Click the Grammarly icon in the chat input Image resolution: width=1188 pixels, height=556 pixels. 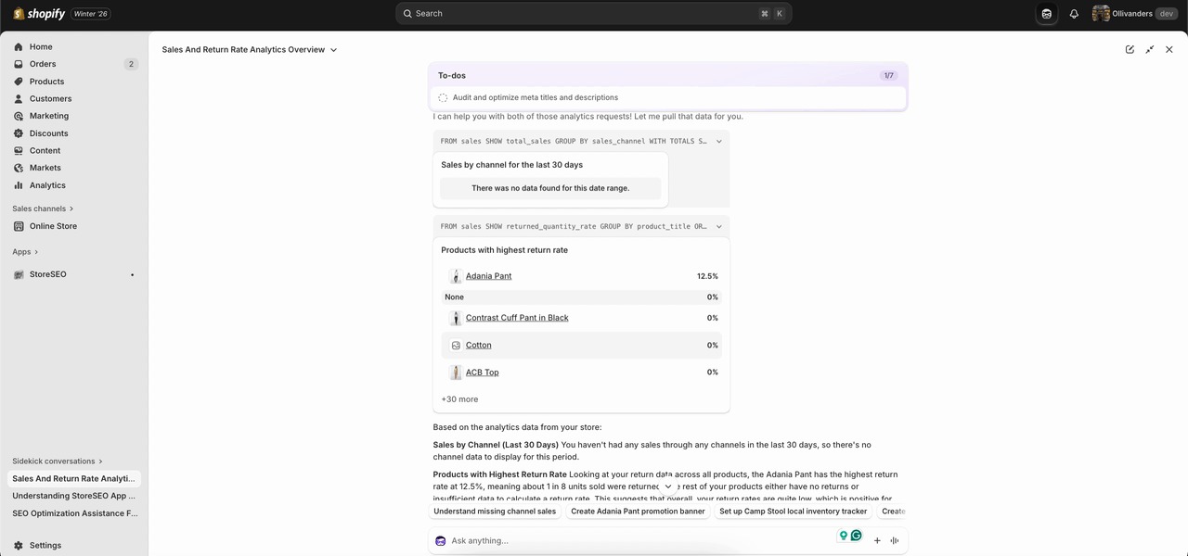[x=856, y=536]
